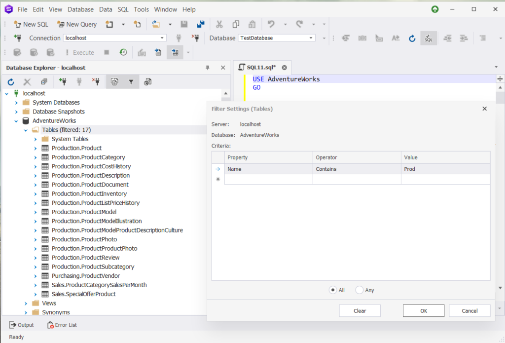Confirm filter with the OK button

pyautogui.click(x=424, y=311)
